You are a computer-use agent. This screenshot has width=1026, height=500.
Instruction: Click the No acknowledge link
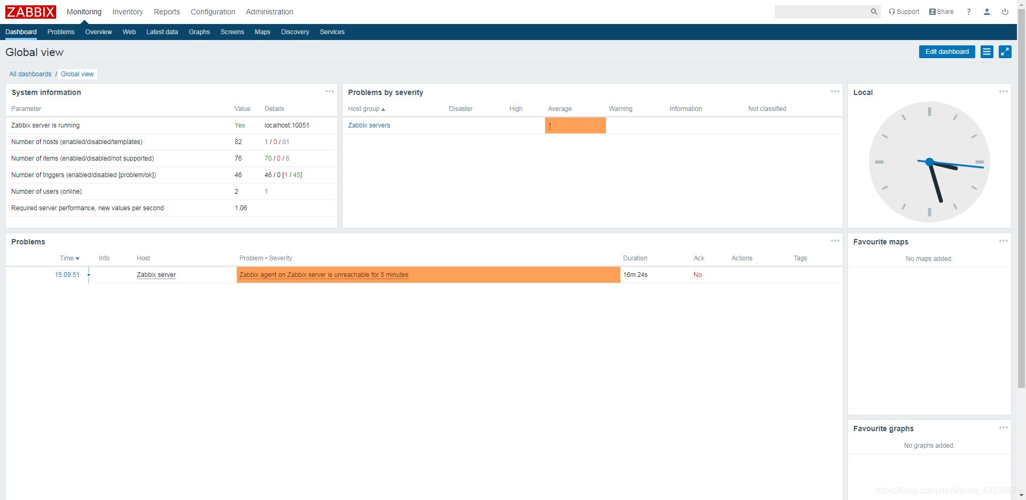(697, 275)
